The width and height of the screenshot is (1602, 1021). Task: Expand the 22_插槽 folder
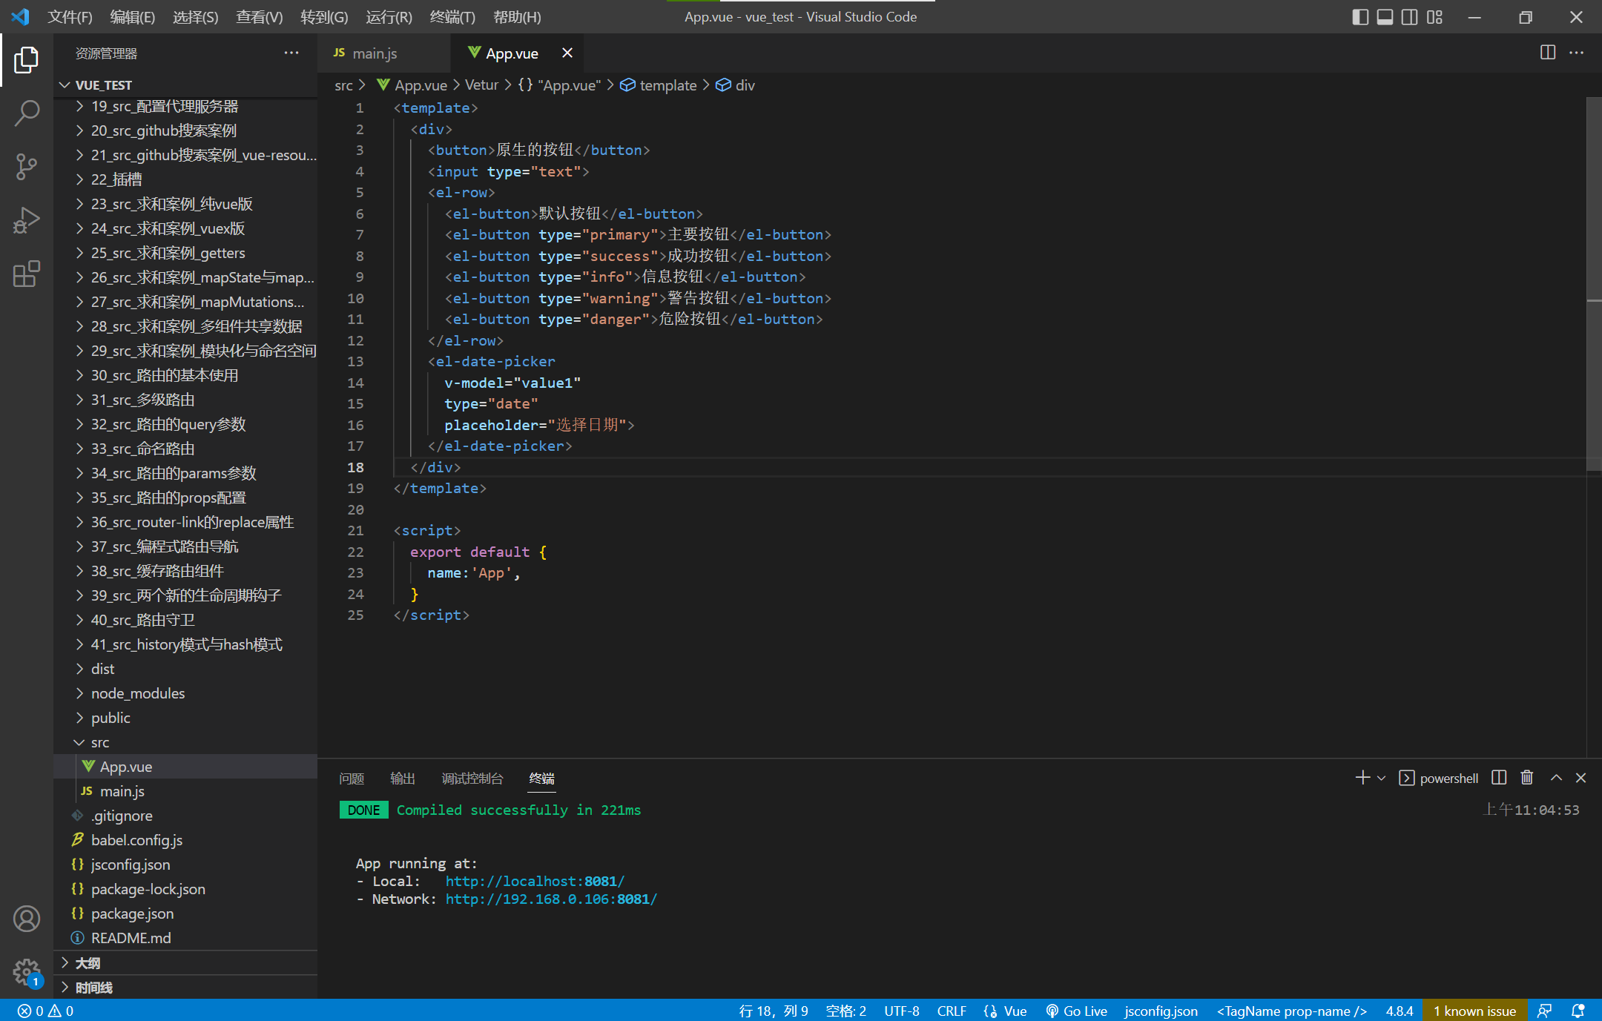(186, 179)
